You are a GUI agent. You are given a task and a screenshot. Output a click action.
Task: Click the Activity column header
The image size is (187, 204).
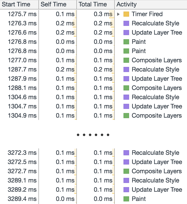[x=127, y=4]
